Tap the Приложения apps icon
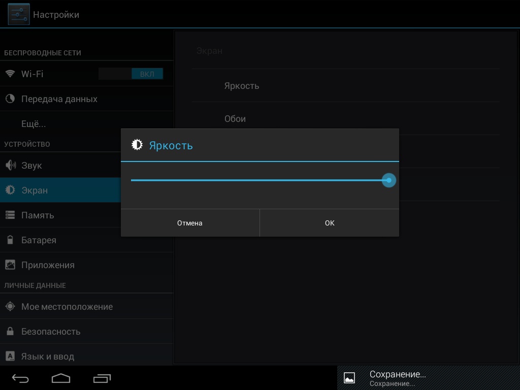Screen dimensions: 520x390 point(10,265)
